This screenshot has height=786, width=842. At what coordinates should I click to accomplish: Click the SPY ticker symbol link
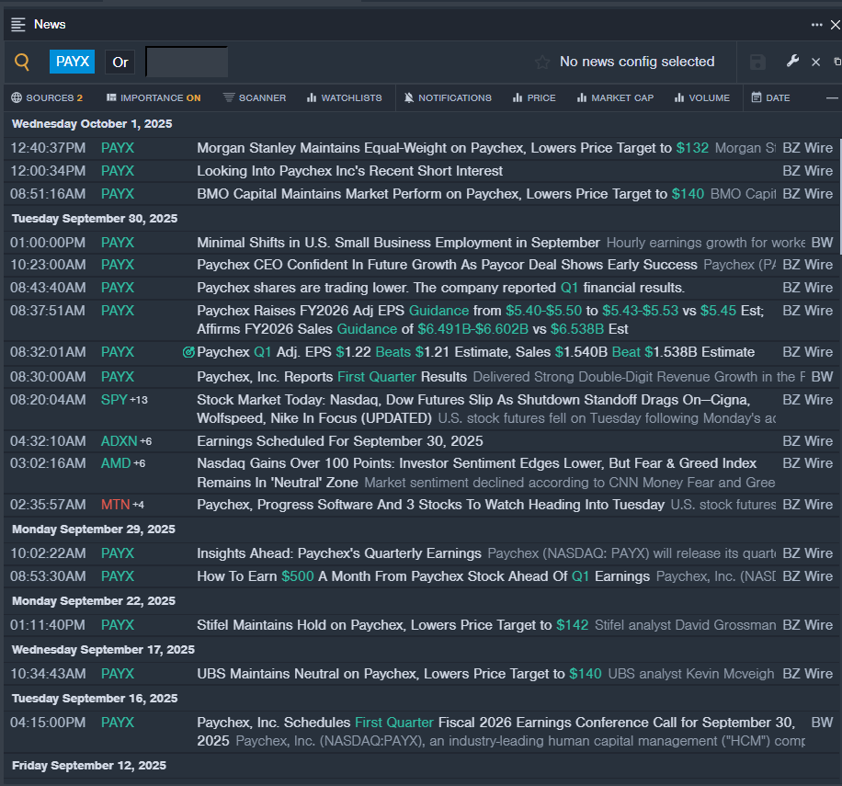pos(115,400)
